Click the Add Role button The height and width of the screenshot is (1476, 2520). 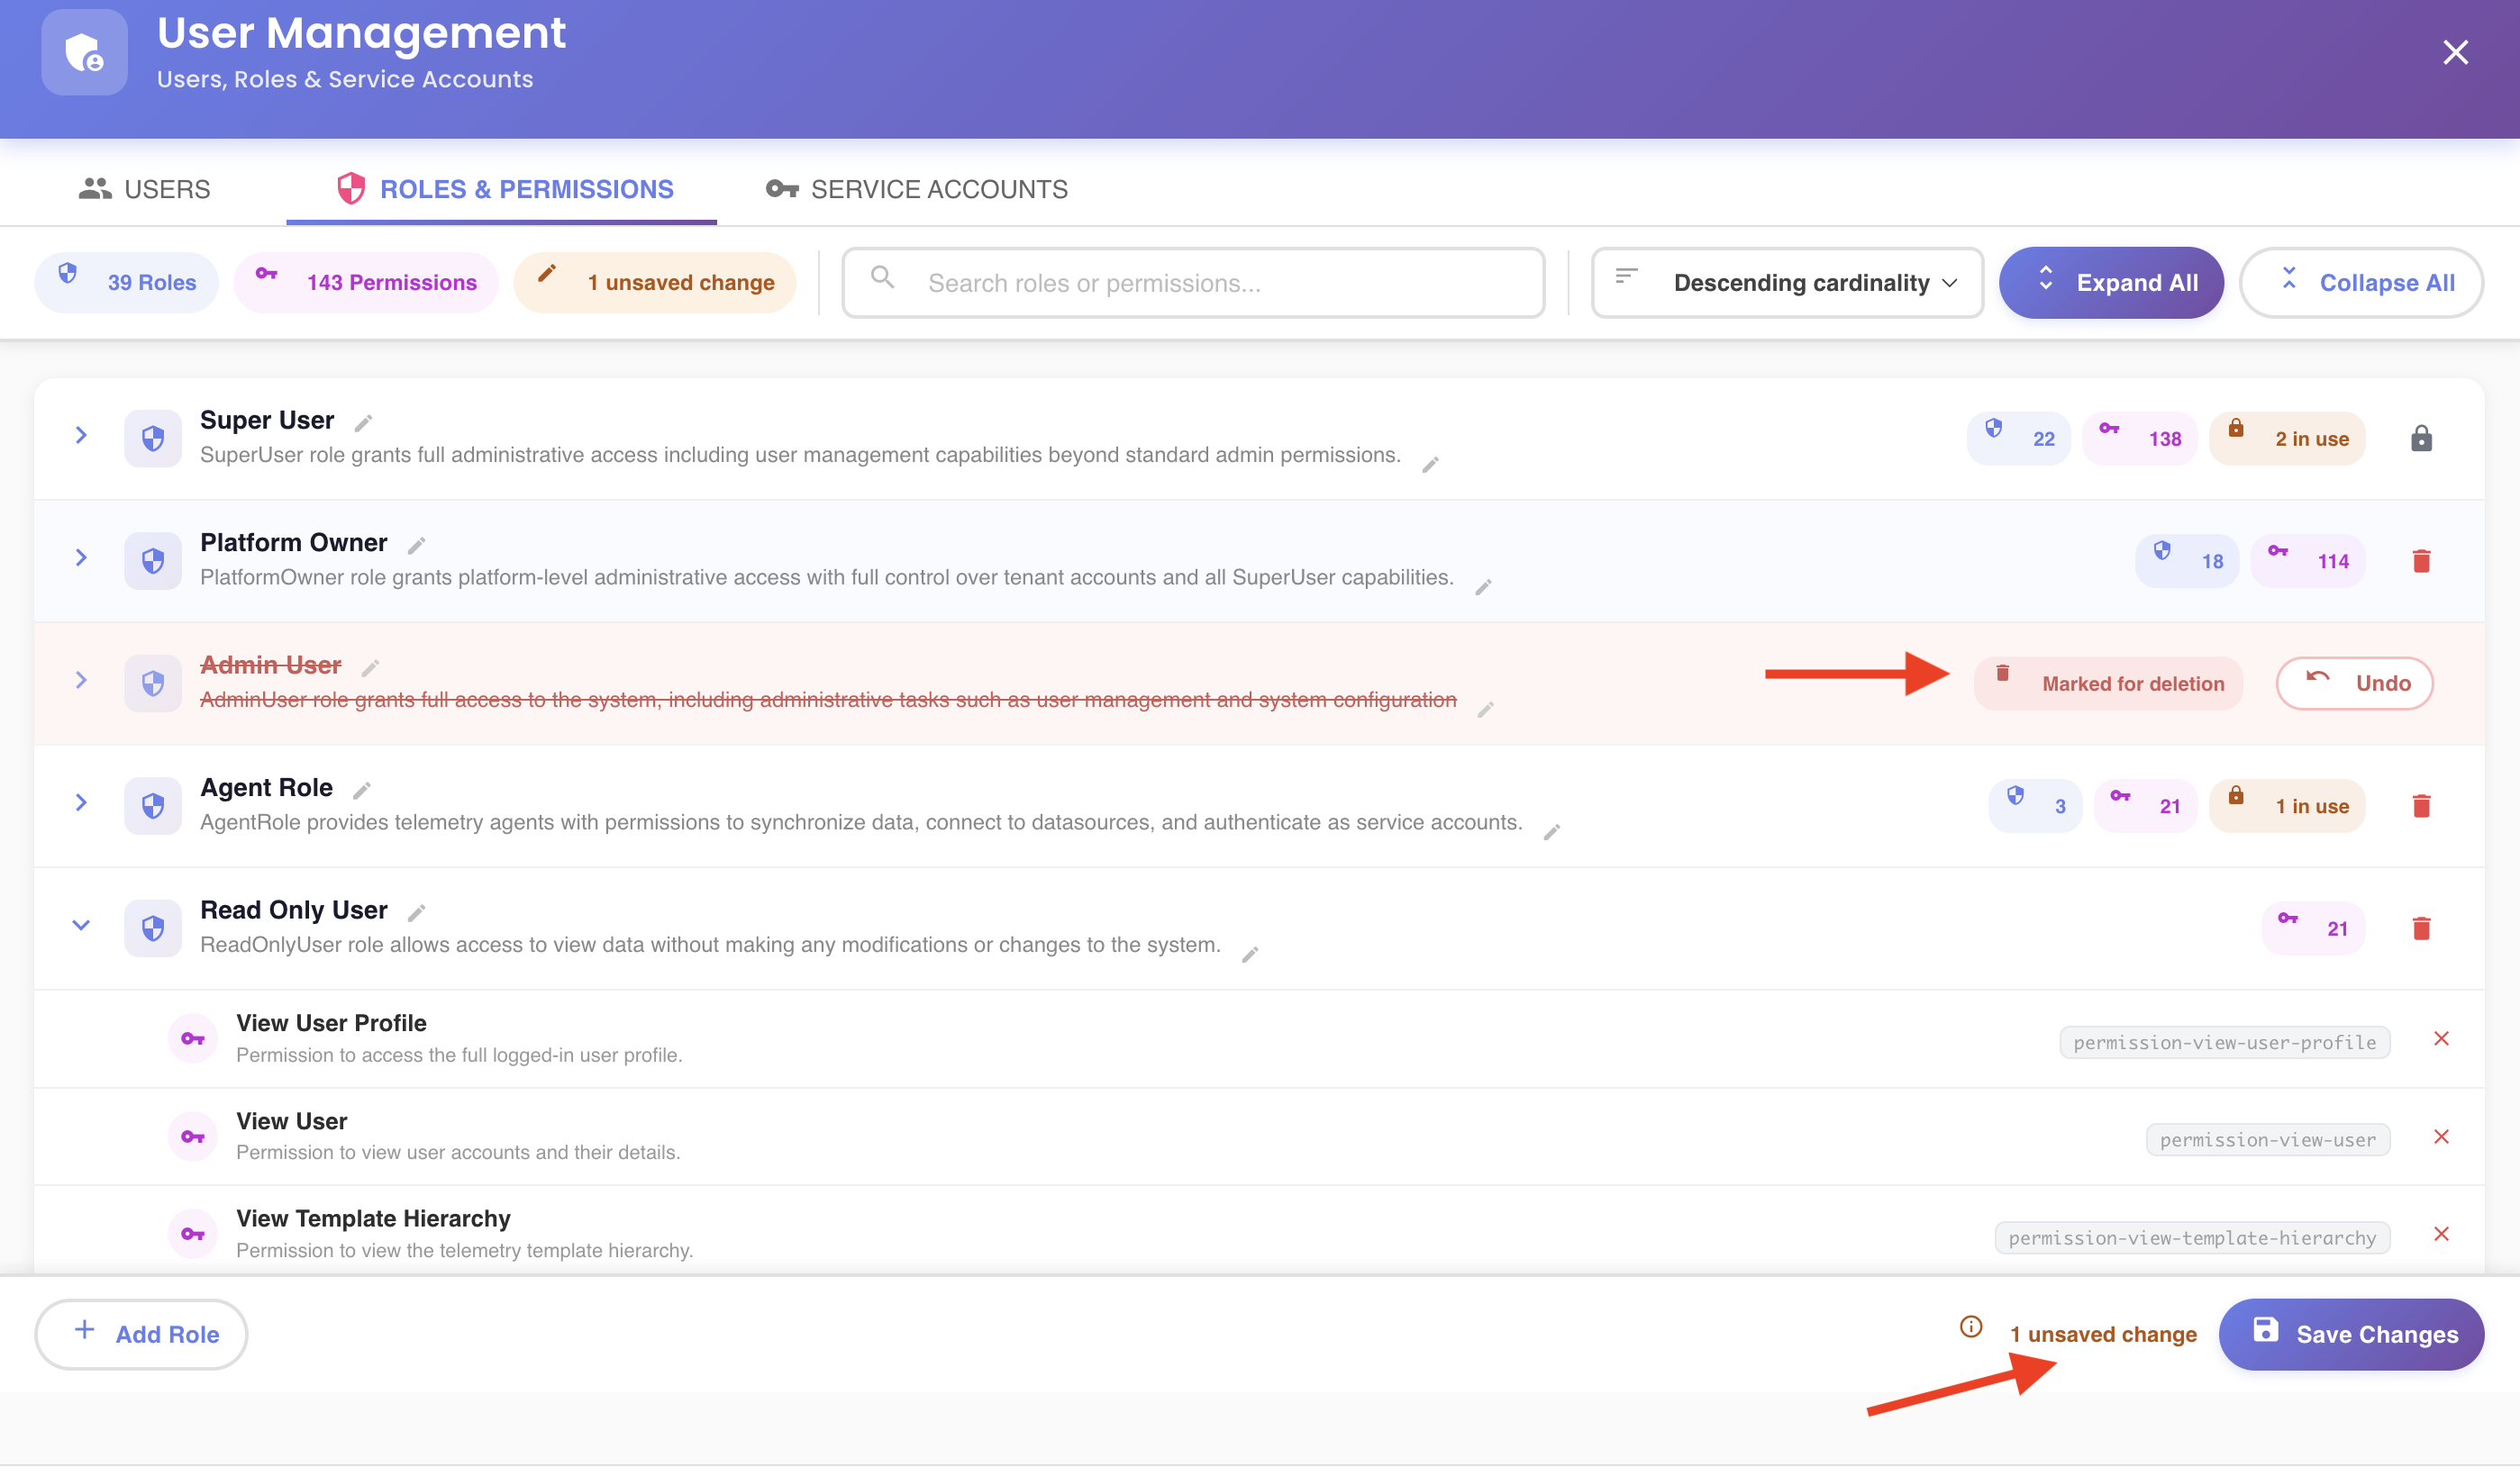pyautogui.click(x=141, y=1334)
